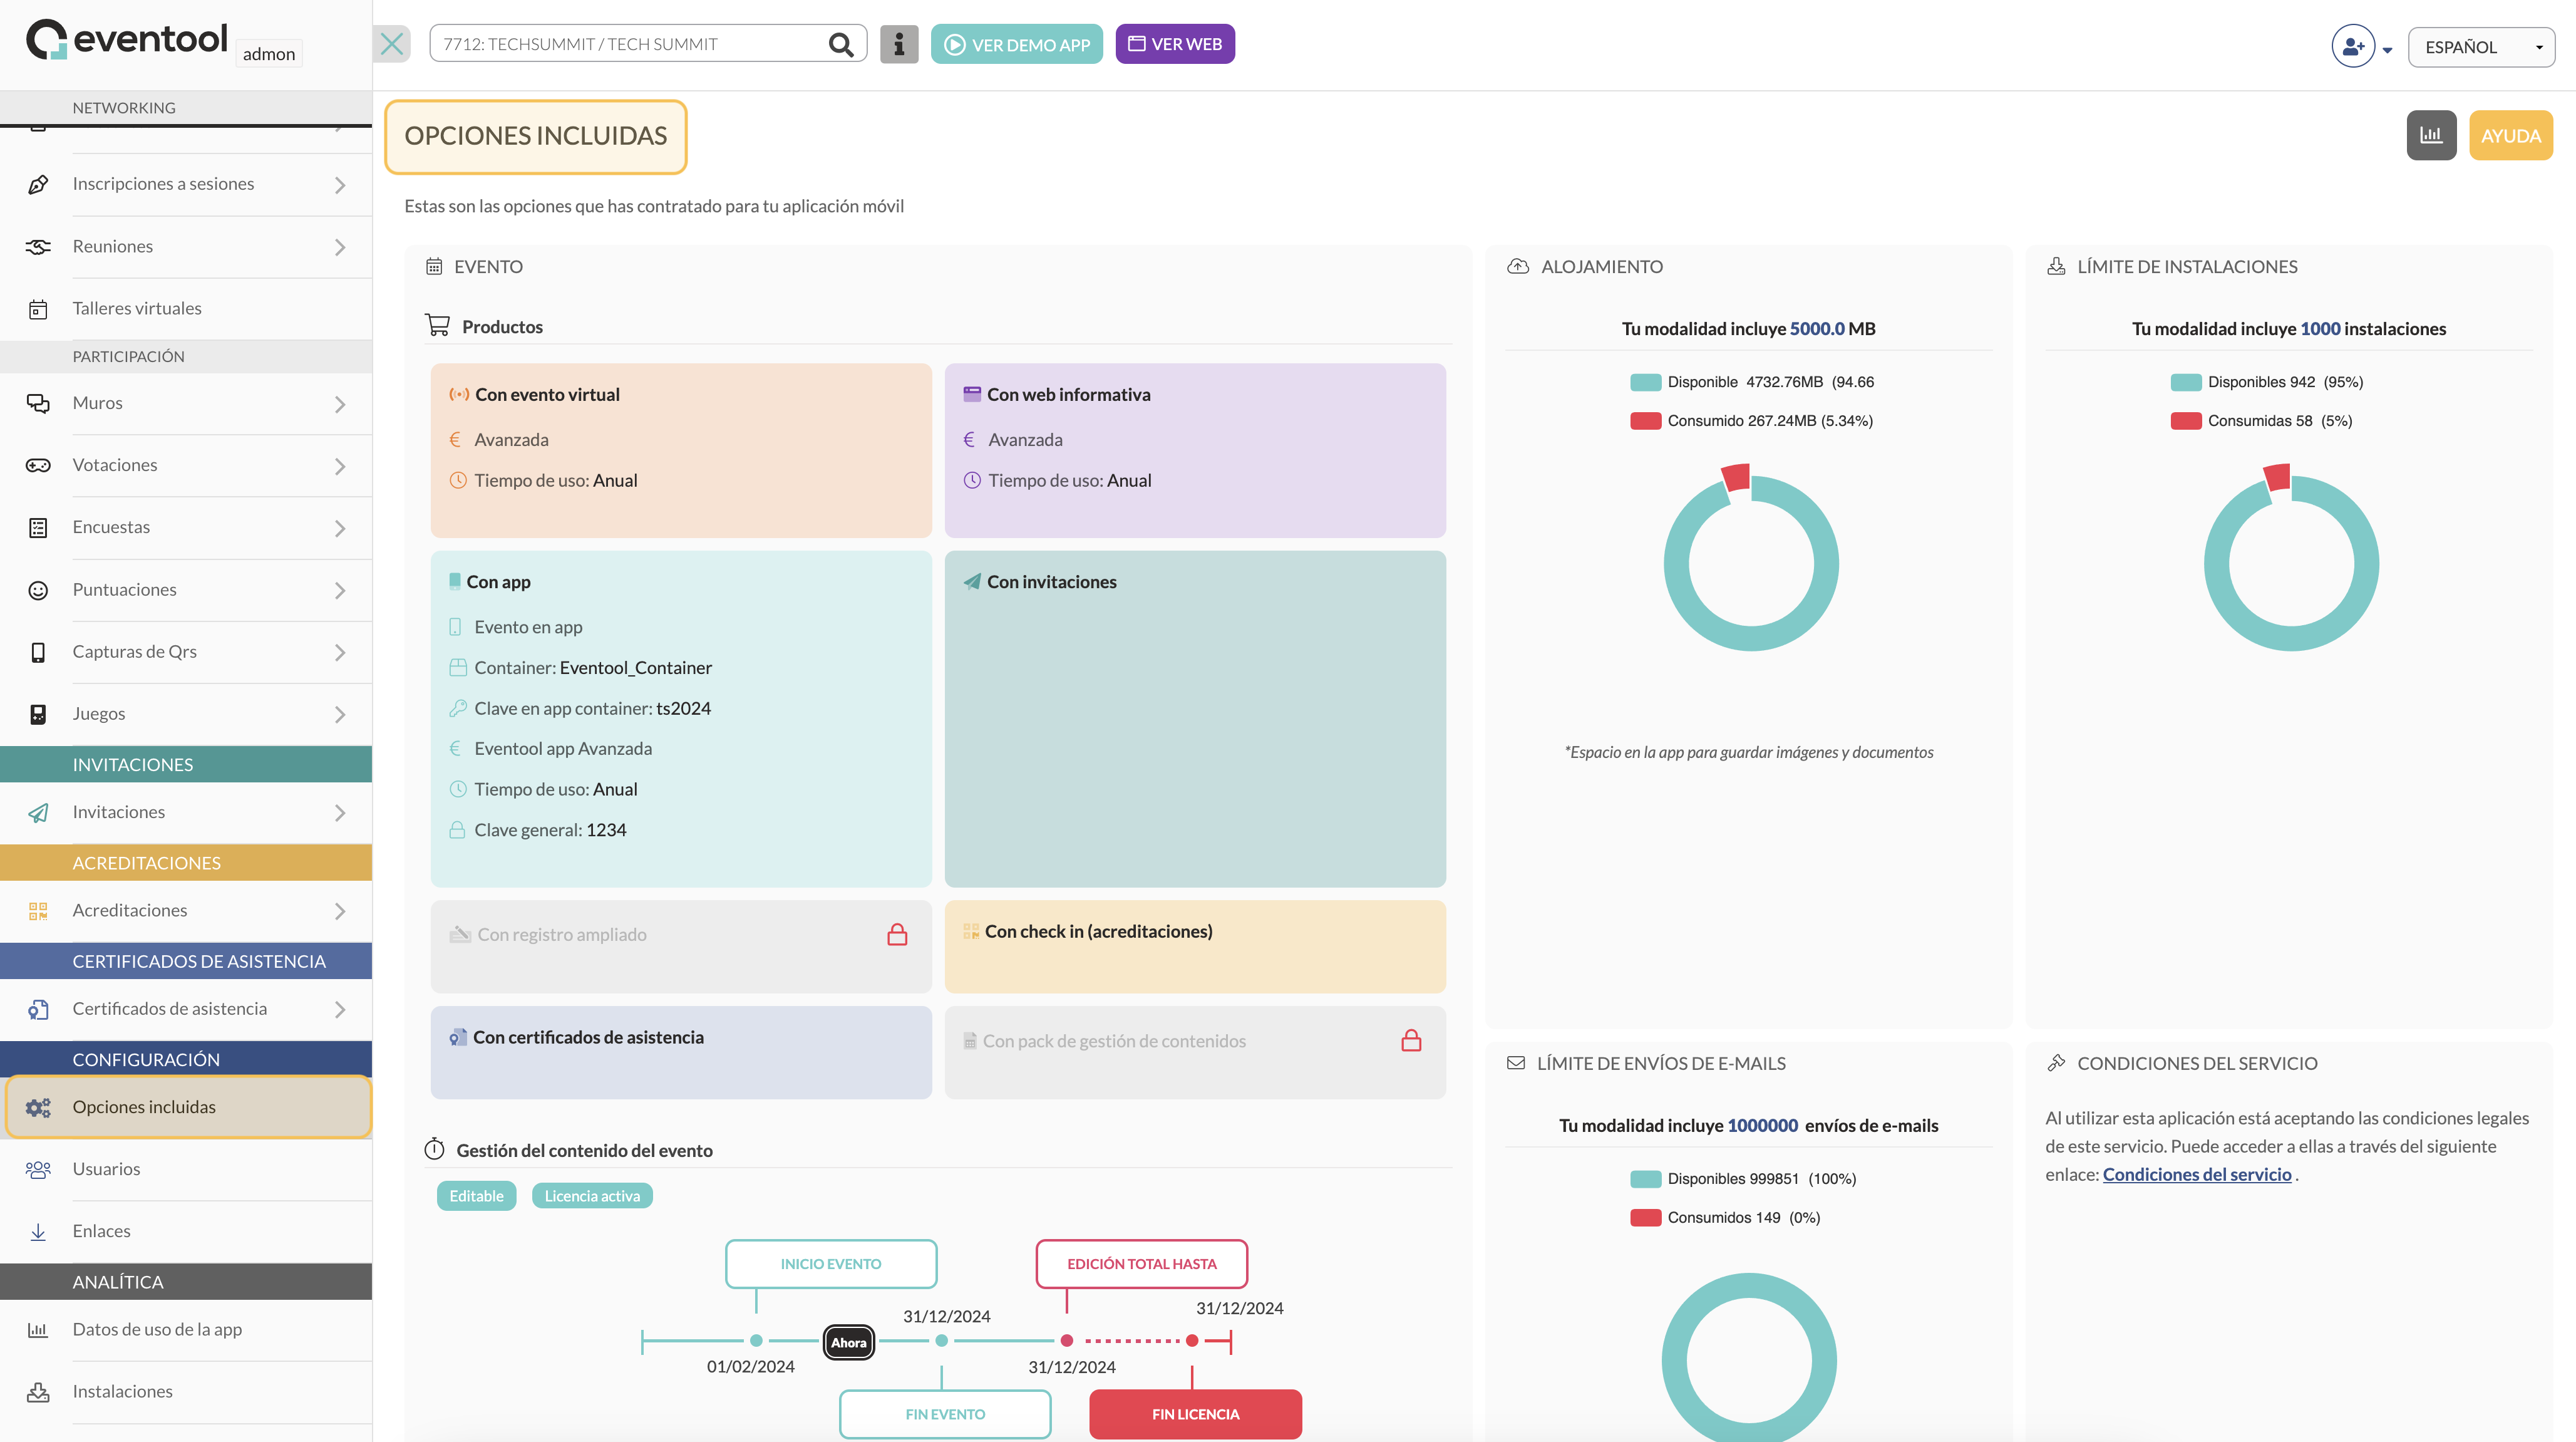Open the event info icon button
The height and width of the screenshot is (1442, 2576).
899,44
